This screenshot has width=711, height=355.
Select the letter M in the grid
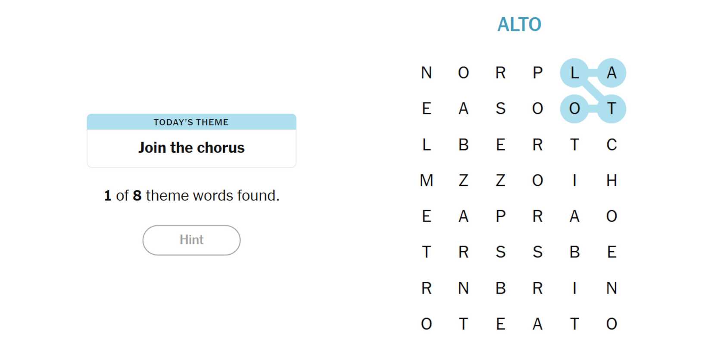pos(426,180)
